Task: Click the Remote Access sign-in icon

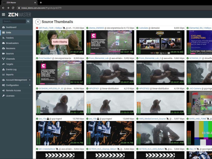Action: point(4,90)
